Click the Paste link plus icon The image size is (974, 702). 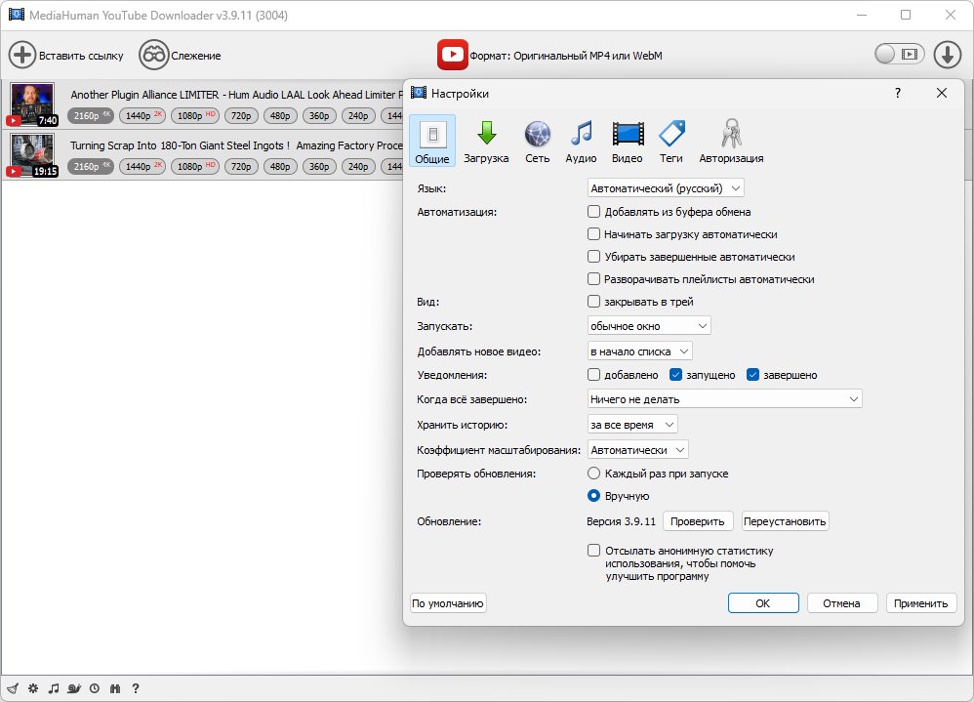(22, 55)
